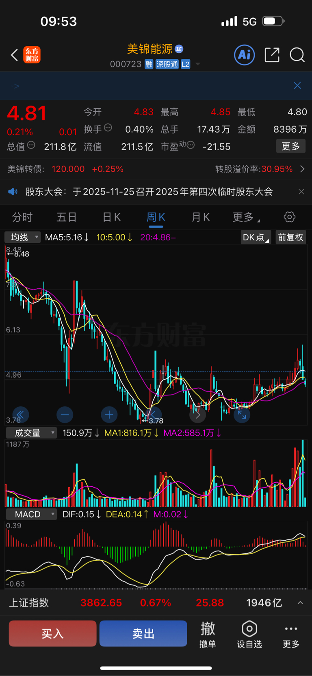Open the 东方财富 logo icon

pyautogui.click(x=32, y=55)
